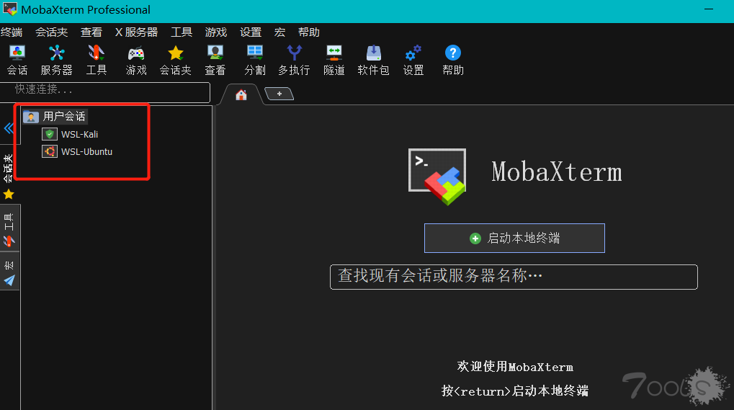The height and width of the screenshot is (410, 734).
Task: Open the 隧道 (Tunneling) toolbar icon
Action: pyautogui.click(x=334, y=61)
